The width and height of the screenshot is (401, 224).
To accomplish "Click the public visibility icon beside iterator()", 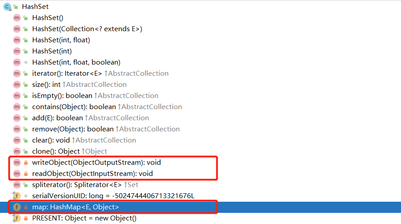I will 25,73.
